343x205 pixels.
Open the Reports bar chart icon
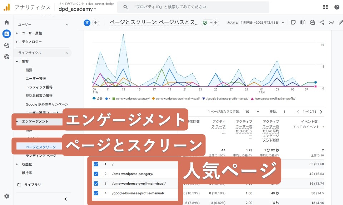tap(6, 34)
